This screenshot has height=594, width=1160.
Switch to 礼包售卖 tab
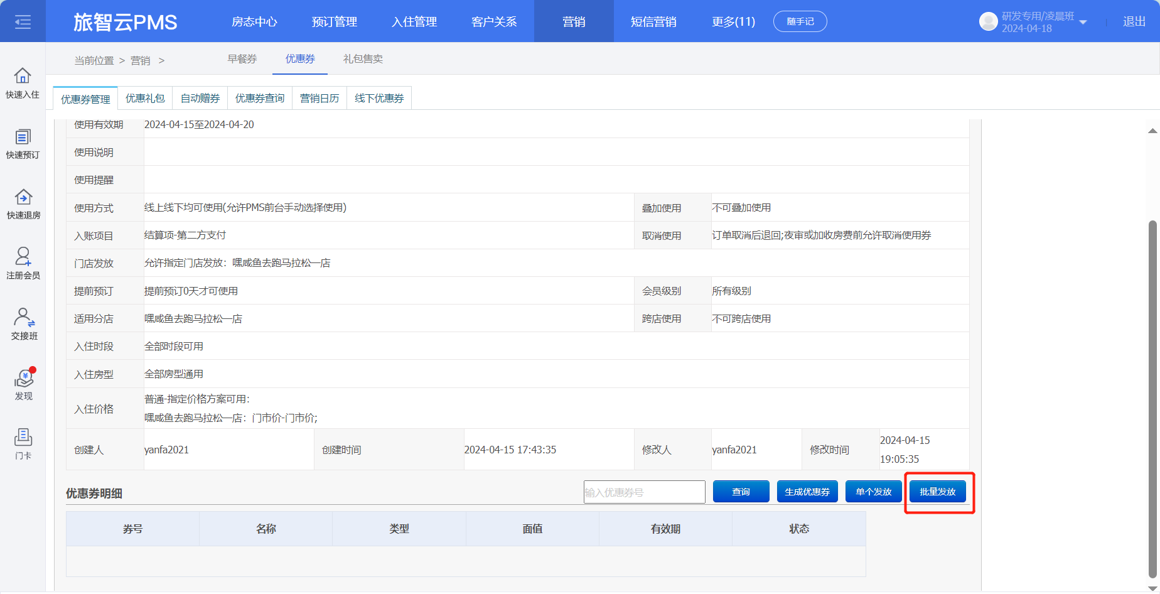click(363, 59)
